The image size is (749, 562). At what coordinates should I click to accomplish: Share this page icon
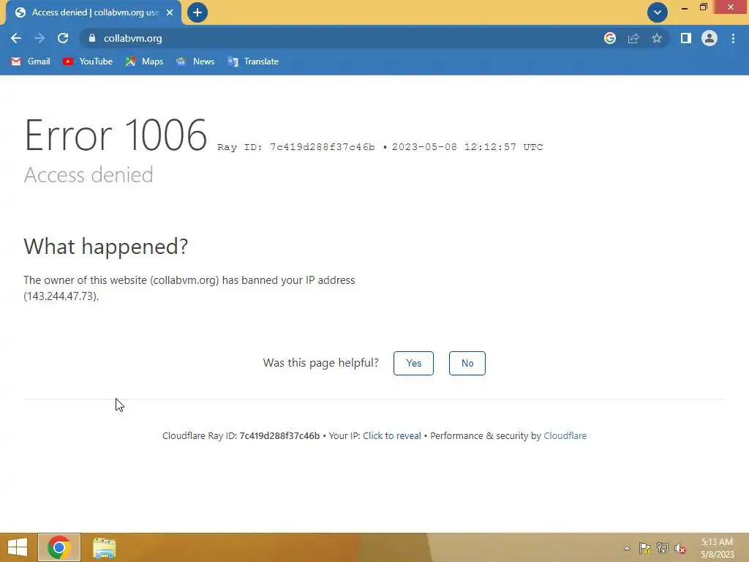pyautogui.click(x=633, y=38)
